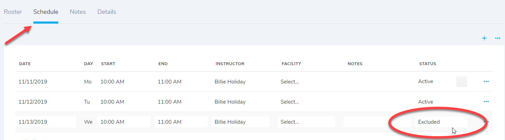Click the Notes field in the 11/13/2019 row

point(377,122)
